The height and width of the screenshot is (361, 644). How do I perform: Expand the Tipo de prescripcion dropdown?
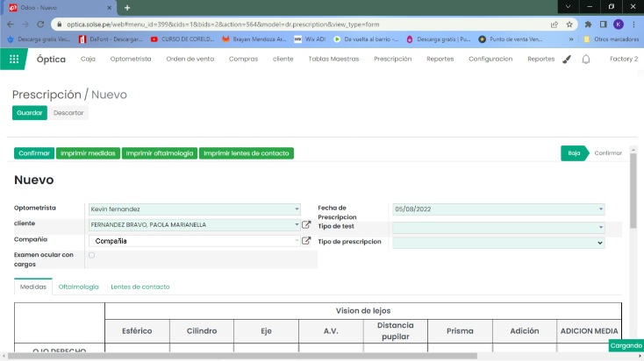click(600, 243)
